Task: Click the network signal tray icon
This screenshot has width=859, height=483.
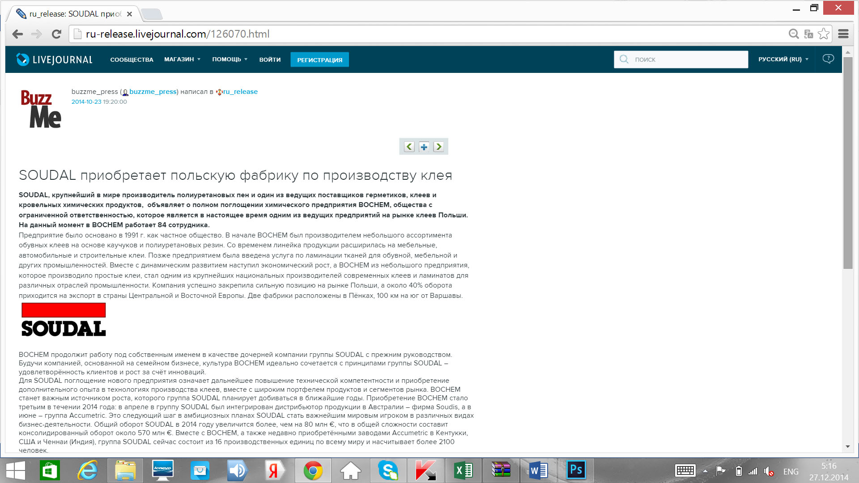Action: point(753,471)
